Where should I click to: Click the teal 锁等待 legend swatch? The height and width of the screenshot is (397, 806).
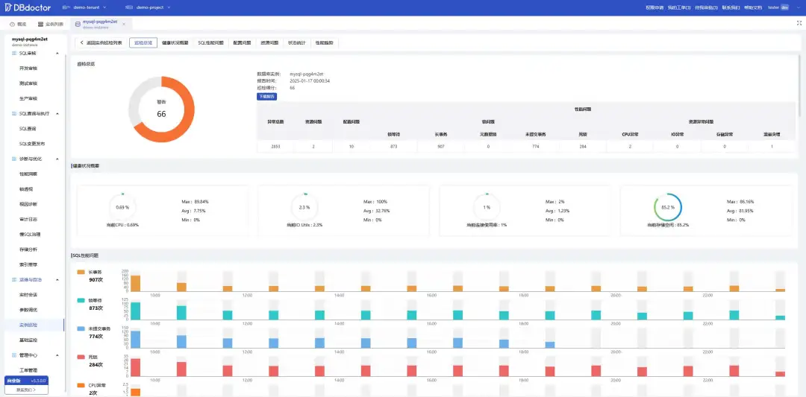click(x=81, y=300)
